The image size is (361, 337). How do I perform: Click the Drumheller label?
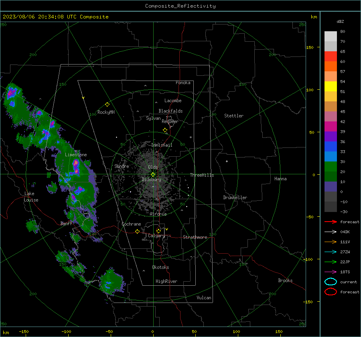pyautogui.click(x=235, y=198)
